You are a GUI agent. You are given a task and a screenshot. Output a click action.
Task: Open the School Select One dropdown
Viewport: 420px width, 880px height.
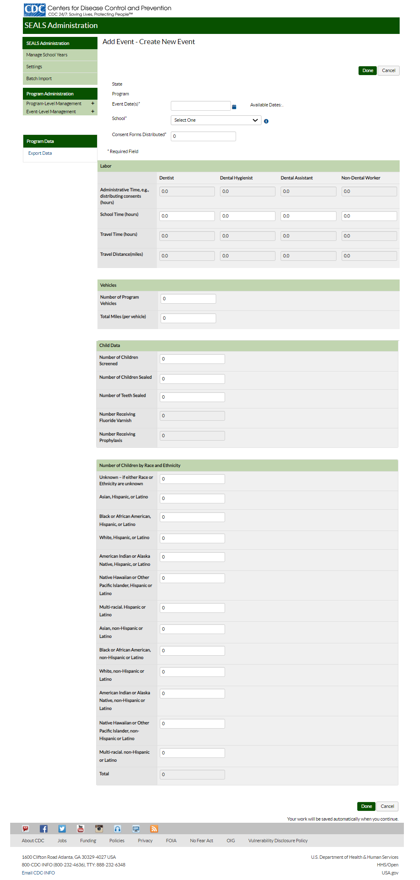point(216,120)
